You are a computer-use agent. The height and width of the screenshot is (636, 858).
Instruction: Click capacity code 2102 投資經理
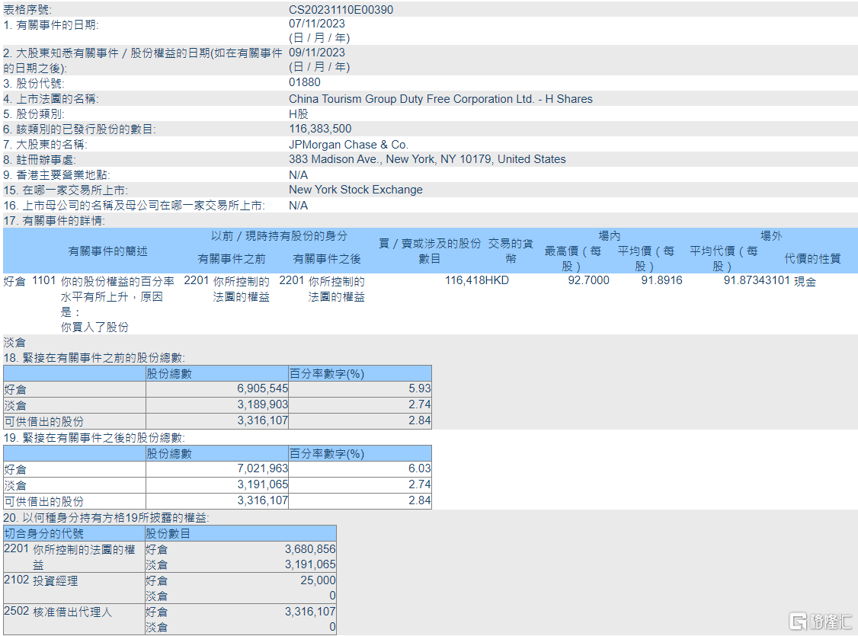pyautogui.click(x=41, y=580)
